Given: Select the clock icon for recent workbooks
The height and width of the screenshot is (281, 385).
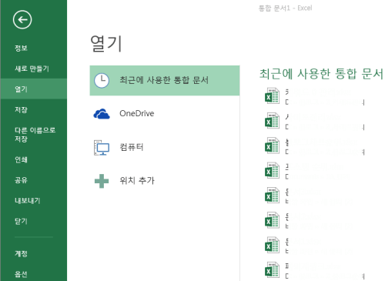Looking at the screenshot, I should pos(102,80).
